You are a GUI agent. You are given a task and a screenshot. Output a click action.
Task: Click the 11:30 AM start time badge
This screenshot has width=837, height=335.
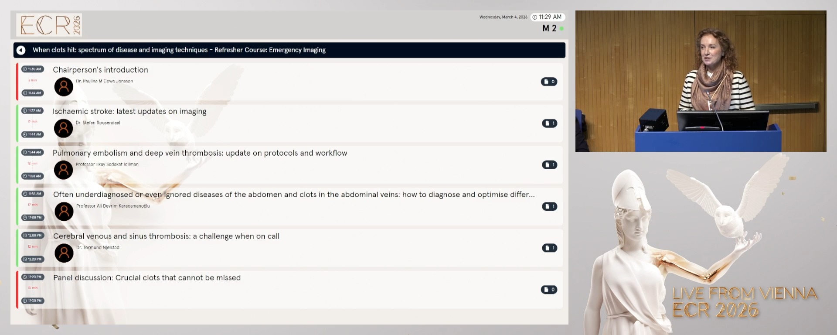click(x=33, y=69)
